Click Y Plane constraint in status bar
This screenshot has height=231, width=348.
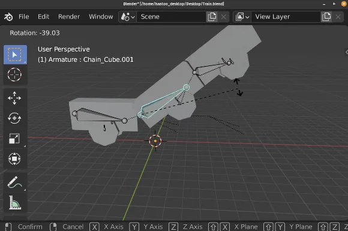coord(288,227)
